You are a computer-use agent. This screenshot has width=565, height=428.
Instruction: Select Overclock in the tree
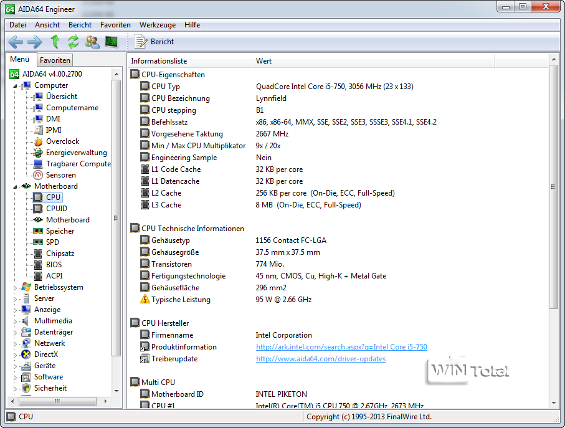point(62,141)
